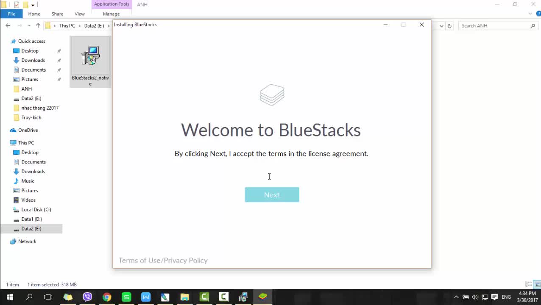This screenshot has height=305, width=541.
Task: Click This PC in the address breadcrumb
Action: [x=67, y=26]
